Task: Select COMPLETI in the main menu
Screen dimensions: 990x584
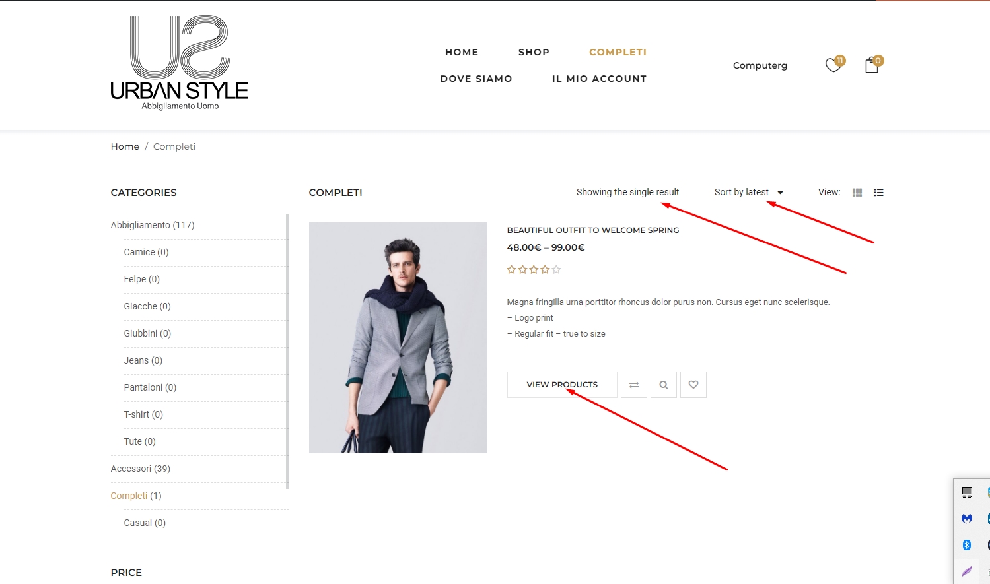Action: (618, 52)
